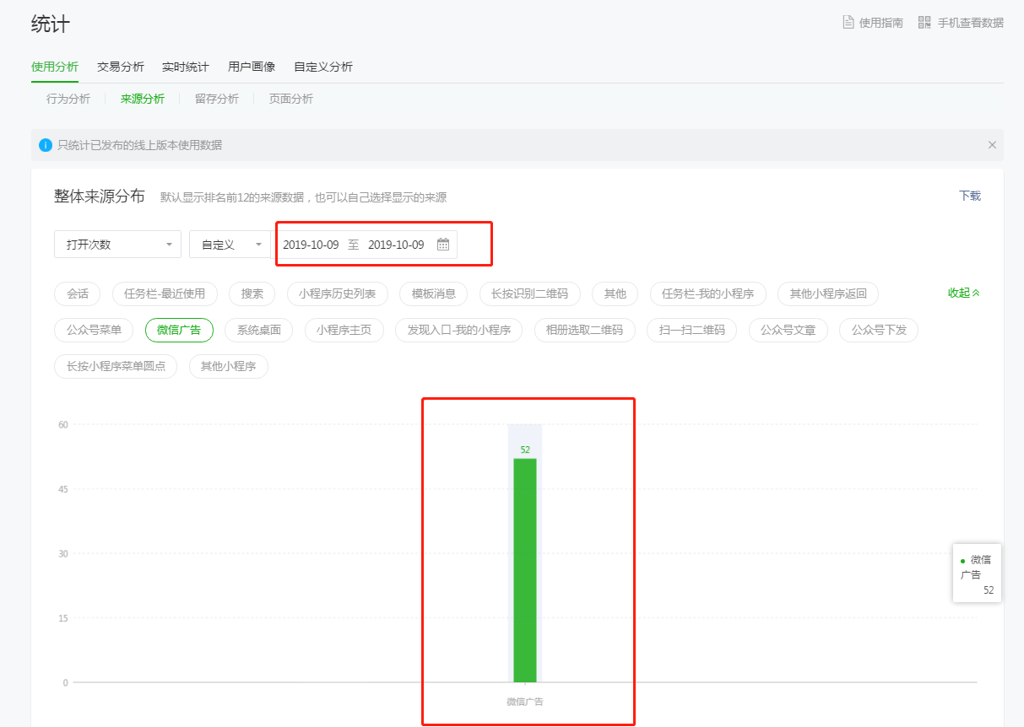
Task: Click the 整体来源分布 heading
Action: coord(100,196)
